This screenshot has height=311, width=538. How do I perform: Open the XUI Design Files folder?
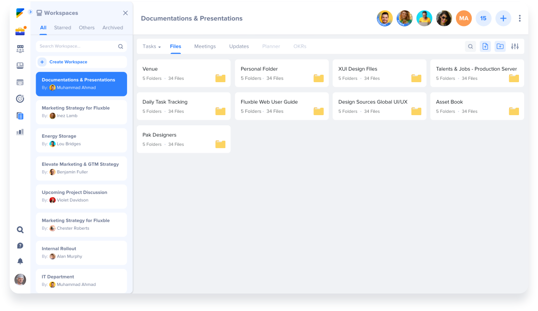[x=379, y=73]
